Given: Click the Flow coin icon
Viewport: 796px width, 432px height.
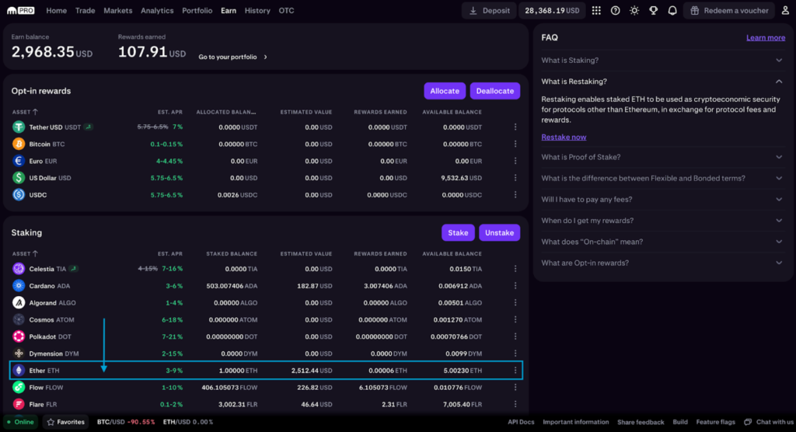Looking at the screenshot, I should (19, 388).
